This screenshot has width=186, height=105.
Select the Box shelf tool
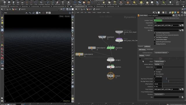5,3
